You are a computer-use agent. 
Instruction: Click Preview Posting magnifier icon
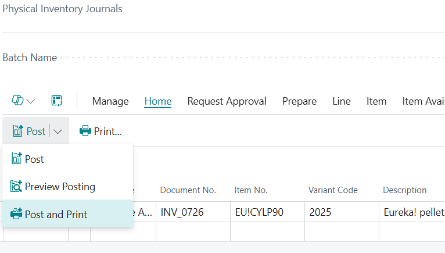pyautogui.click(x=16, y=187)
